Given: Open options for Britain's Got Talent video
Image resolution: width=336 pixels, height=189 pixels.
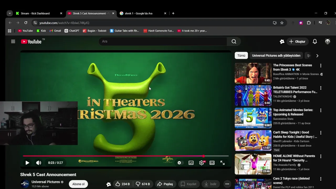Looking at the screenshot, I should point(321,88).
